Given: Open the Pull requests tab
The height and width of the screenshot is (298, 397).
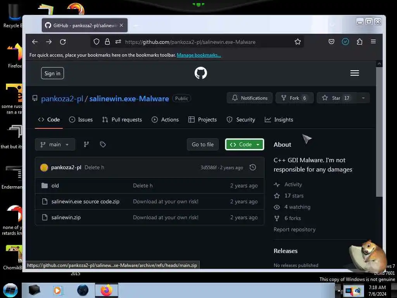Looking at the screenshot, I should (x=122, y=120).
